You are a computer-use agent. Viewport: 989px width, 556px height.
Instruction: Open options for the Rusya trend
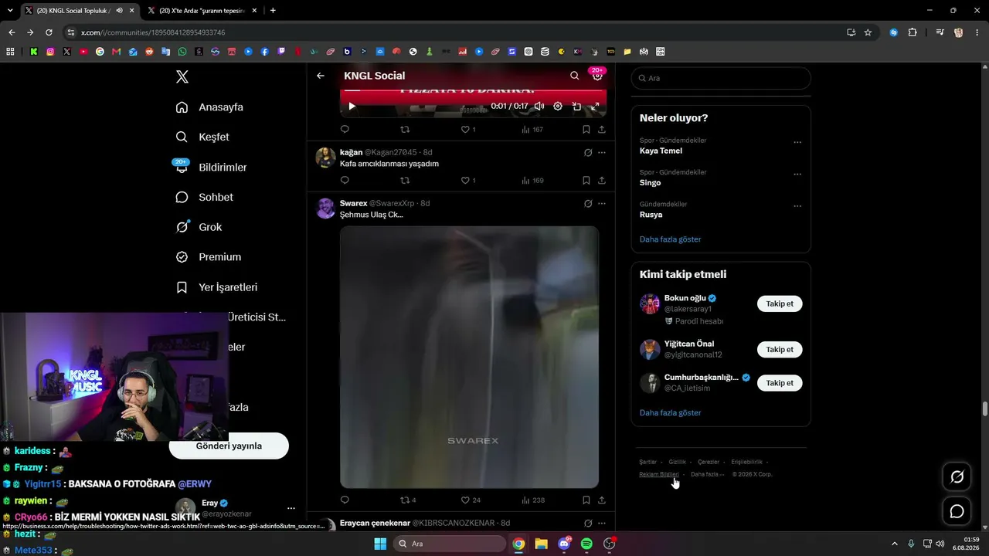[797, 206]
